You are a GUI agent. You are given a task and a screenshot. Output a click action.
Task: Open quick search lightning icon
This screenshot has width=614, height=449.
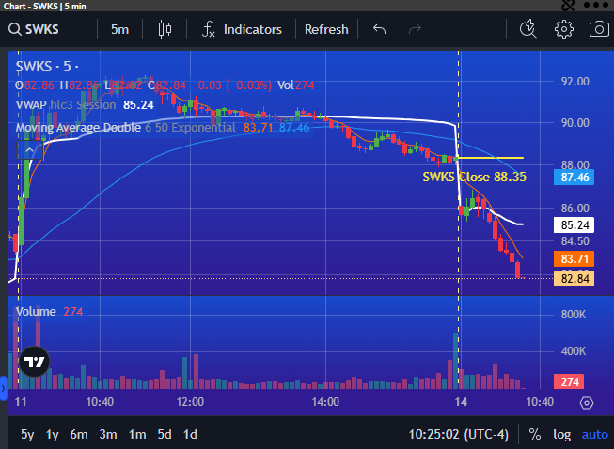point(528,29)
